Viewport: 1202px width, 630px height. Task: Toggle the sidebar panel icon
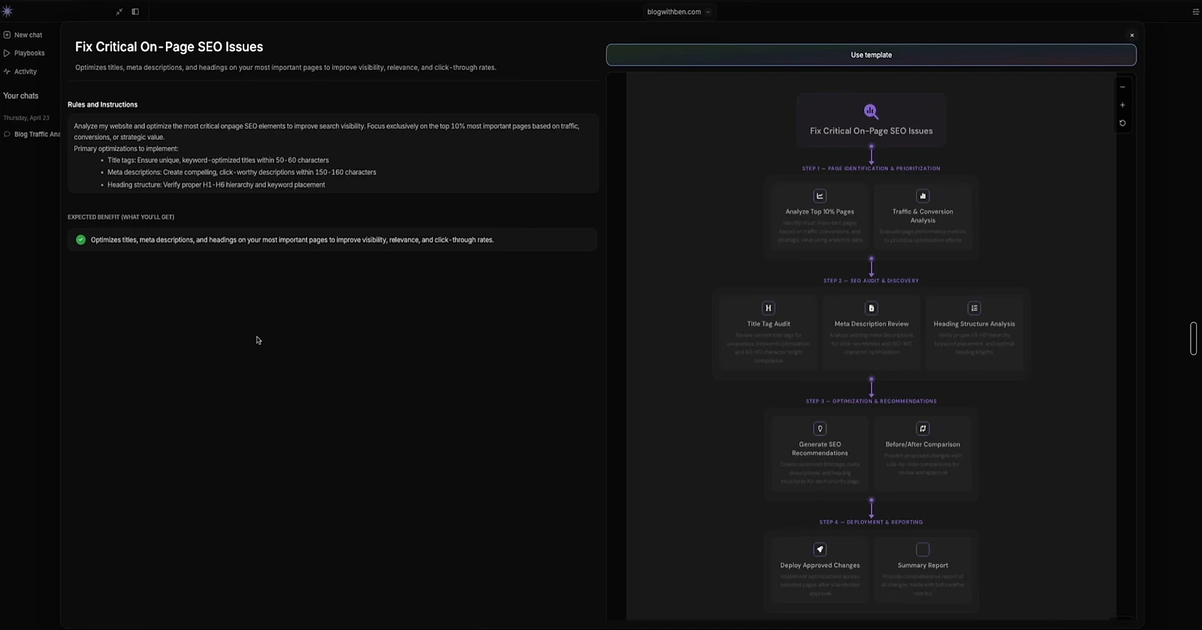(135, 12)
